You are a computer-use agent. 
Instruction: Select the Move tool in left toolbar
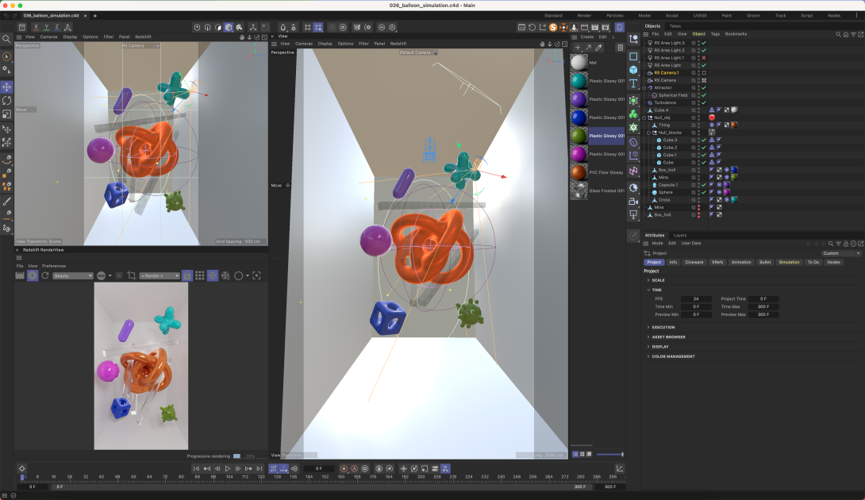(x=6, y=87)
